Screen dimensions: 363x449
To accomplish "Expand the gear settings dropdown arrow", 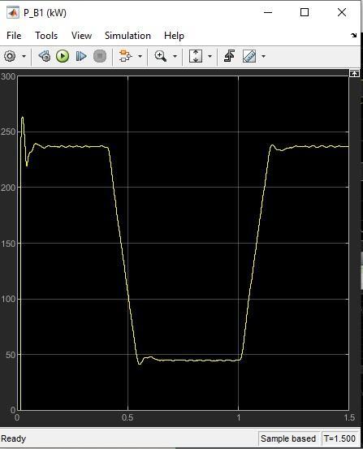I will (x=24, y=56).
